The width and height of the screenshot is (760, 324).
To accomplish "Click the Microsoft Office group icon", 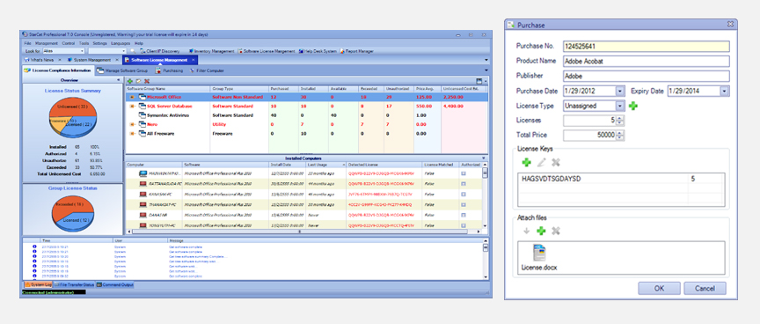I will point(142,97).
